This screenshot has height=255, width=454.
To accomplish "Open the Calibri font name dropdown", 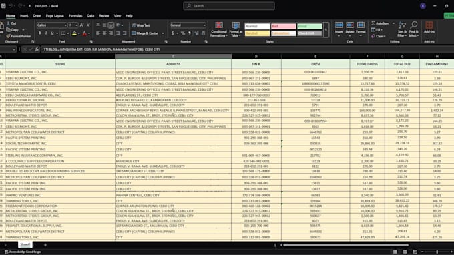I will click(65, 25).
